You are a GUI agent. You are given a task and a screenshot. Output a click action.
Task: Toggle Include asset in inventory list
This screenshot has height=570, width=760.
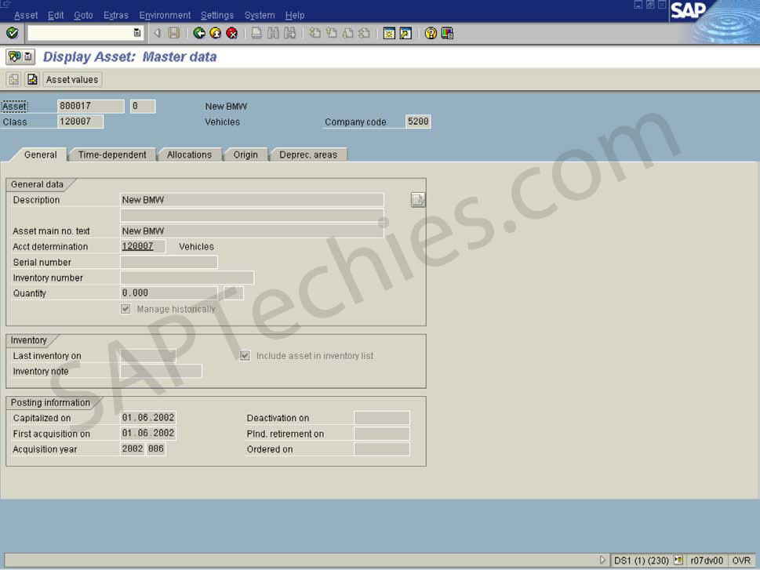[245, 355]
